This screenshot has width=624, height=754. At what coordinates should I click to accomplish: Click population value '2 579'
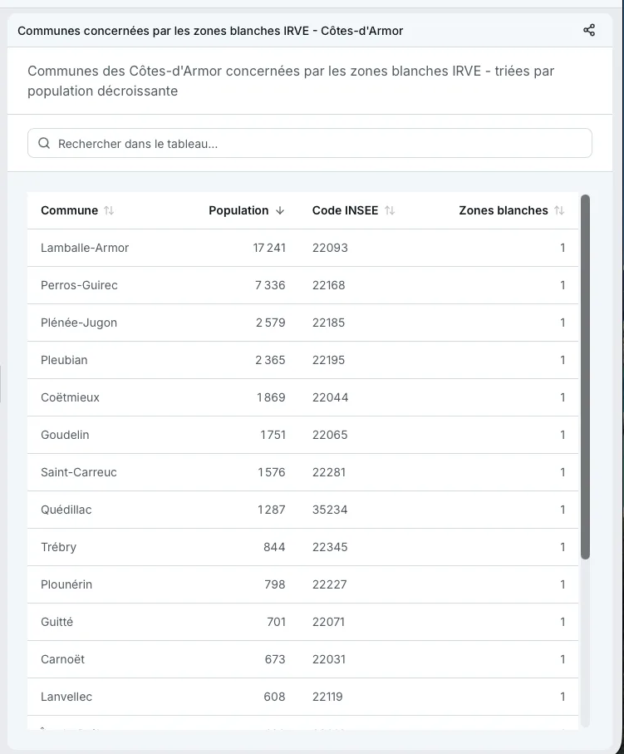click(271, 323)
